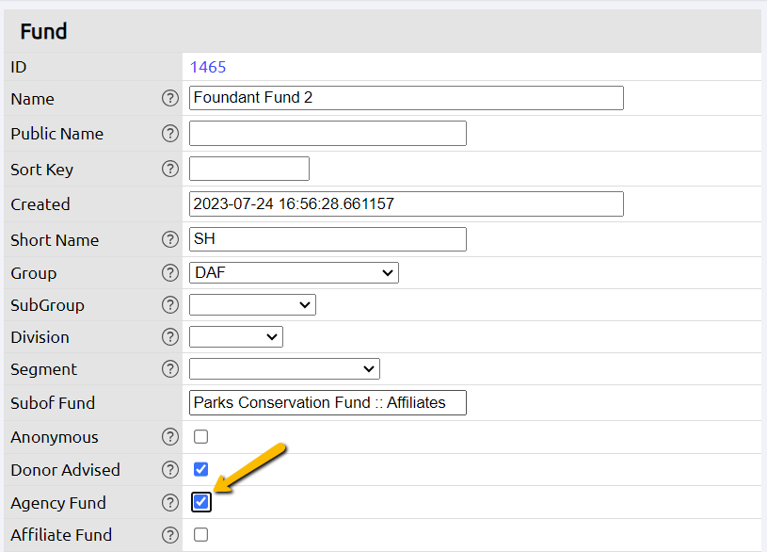
Task: Open the Segment dropdown
Action: [x=284, y=369]
